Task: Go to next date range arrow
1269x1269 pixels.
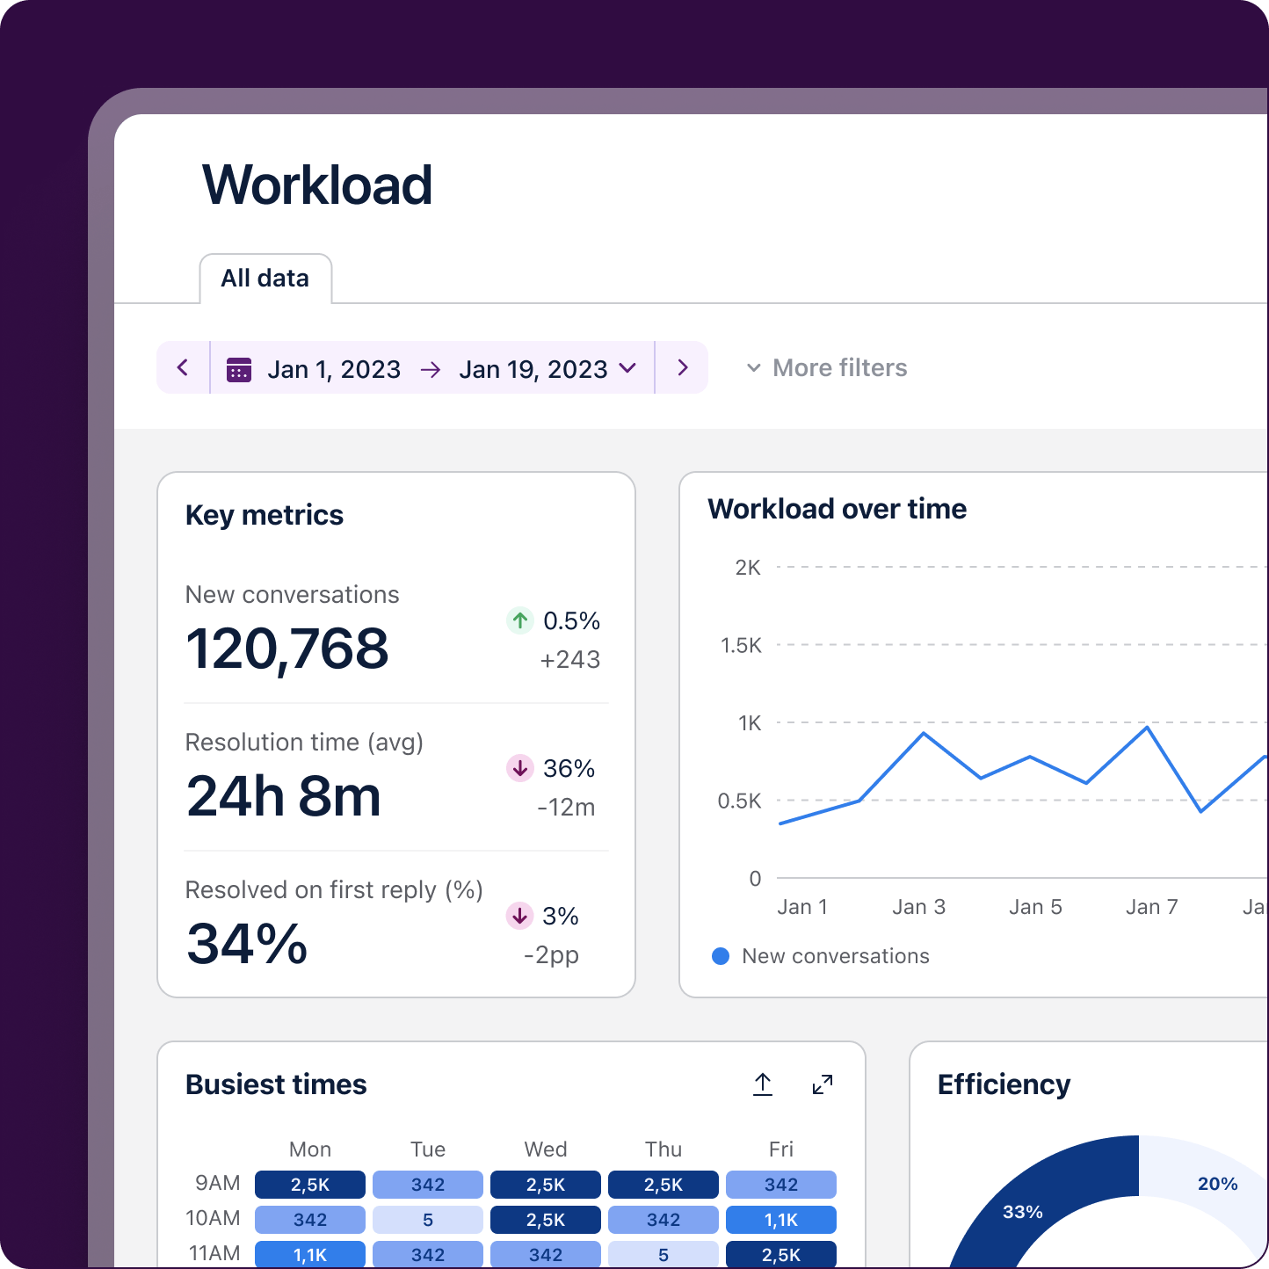Action: coord(682,367)
